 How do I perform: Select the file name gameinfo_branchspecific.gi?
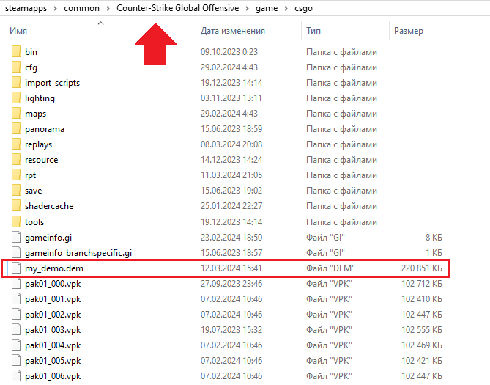(x=78, y=253)
